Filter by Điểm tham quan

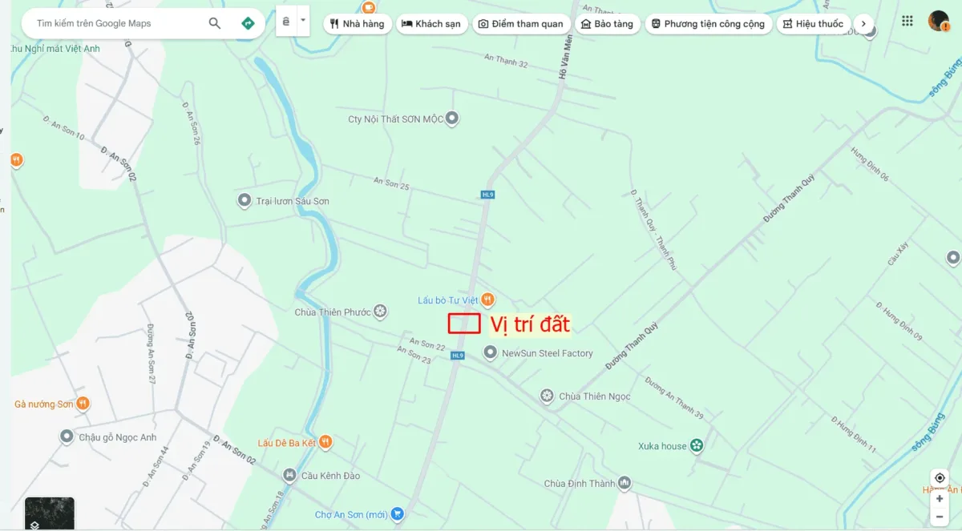coord(521,24)
